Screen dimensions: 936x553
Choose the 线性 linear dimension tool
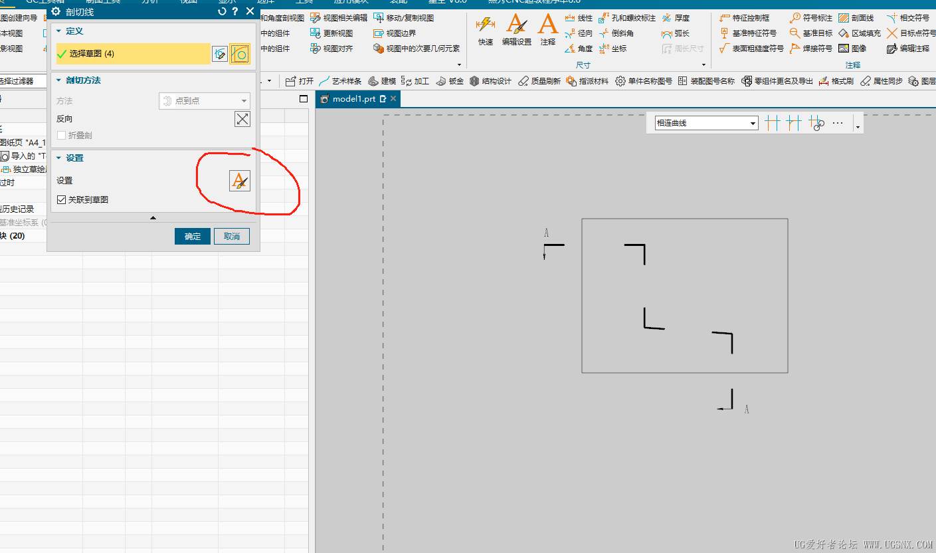coord(579,18)
